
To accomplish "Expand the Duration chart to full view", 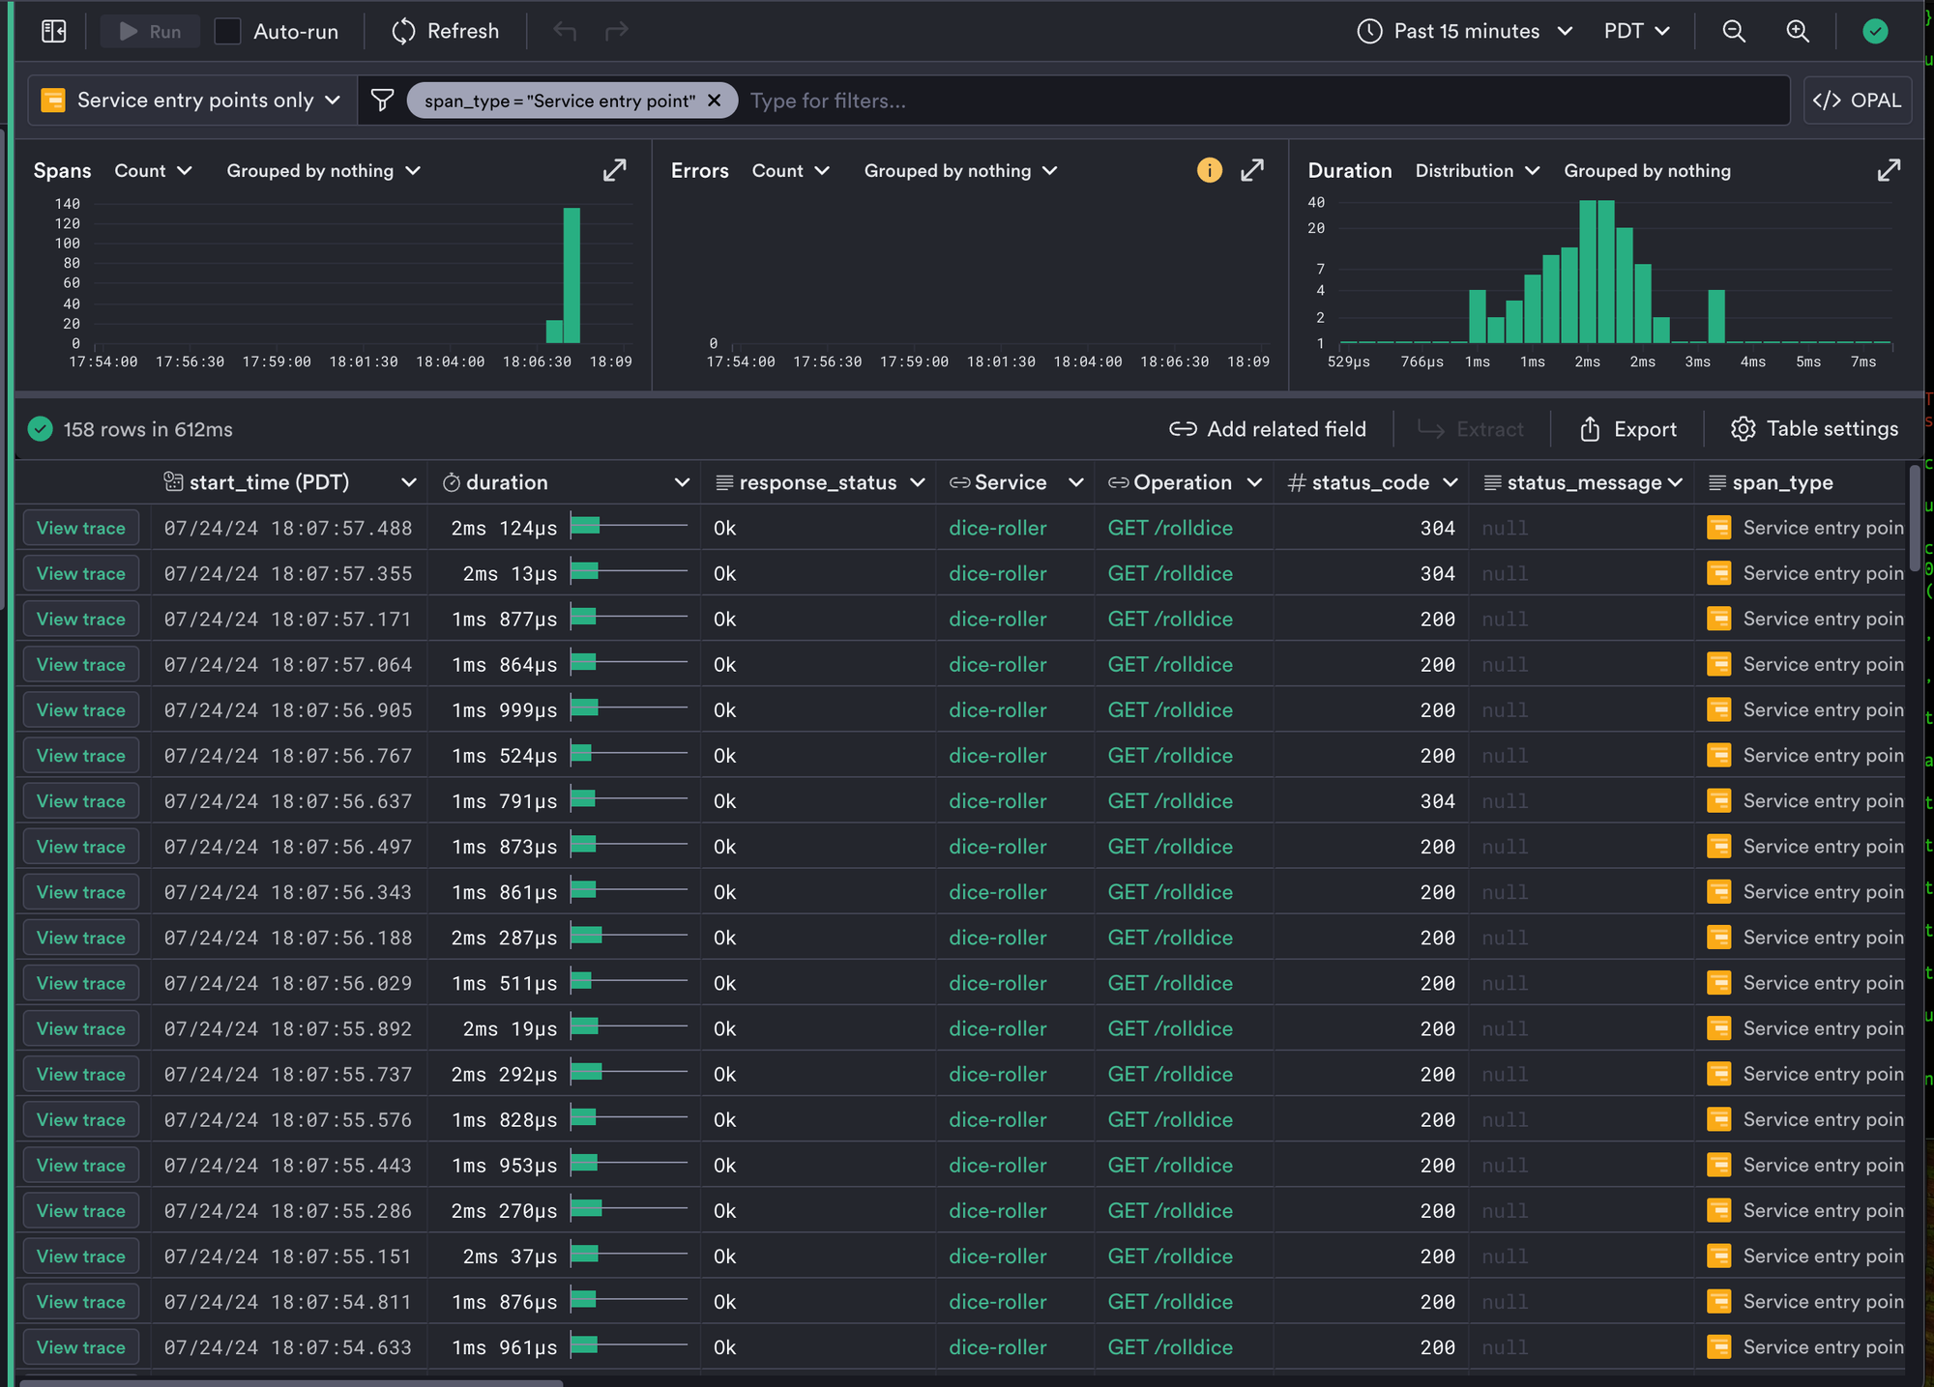I will click(x=1889, y=170).
